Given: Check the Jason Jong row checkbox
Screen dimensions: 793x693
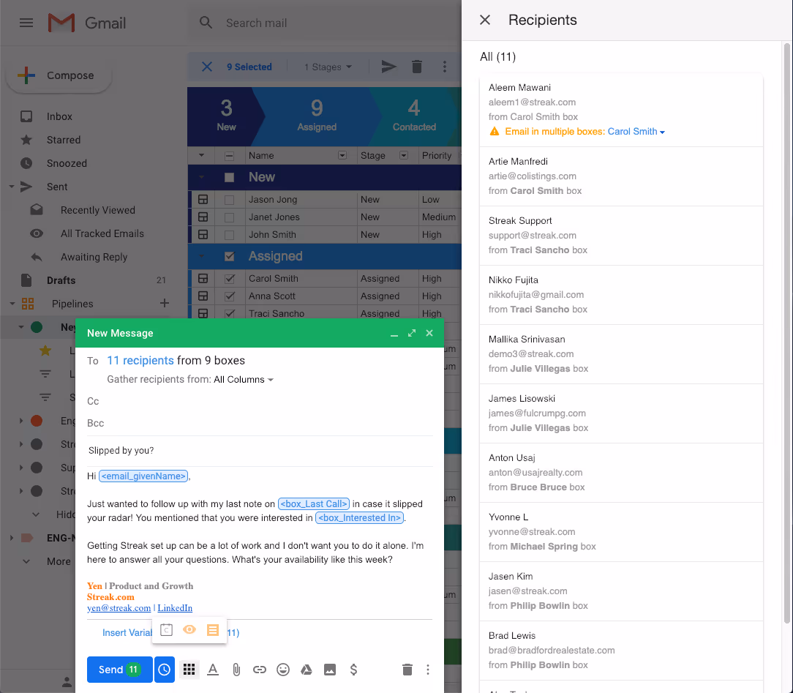Looking at the screenshot, I should 229,200.
